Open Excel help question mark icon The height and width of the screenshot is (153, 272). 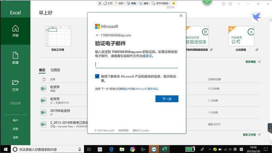click(239, 4)
